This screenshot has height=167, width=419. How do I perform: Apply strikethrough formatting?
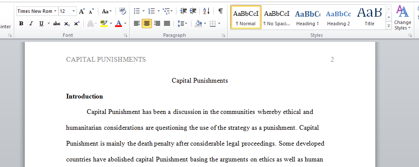pyautogui.click(x=57, y=24)
